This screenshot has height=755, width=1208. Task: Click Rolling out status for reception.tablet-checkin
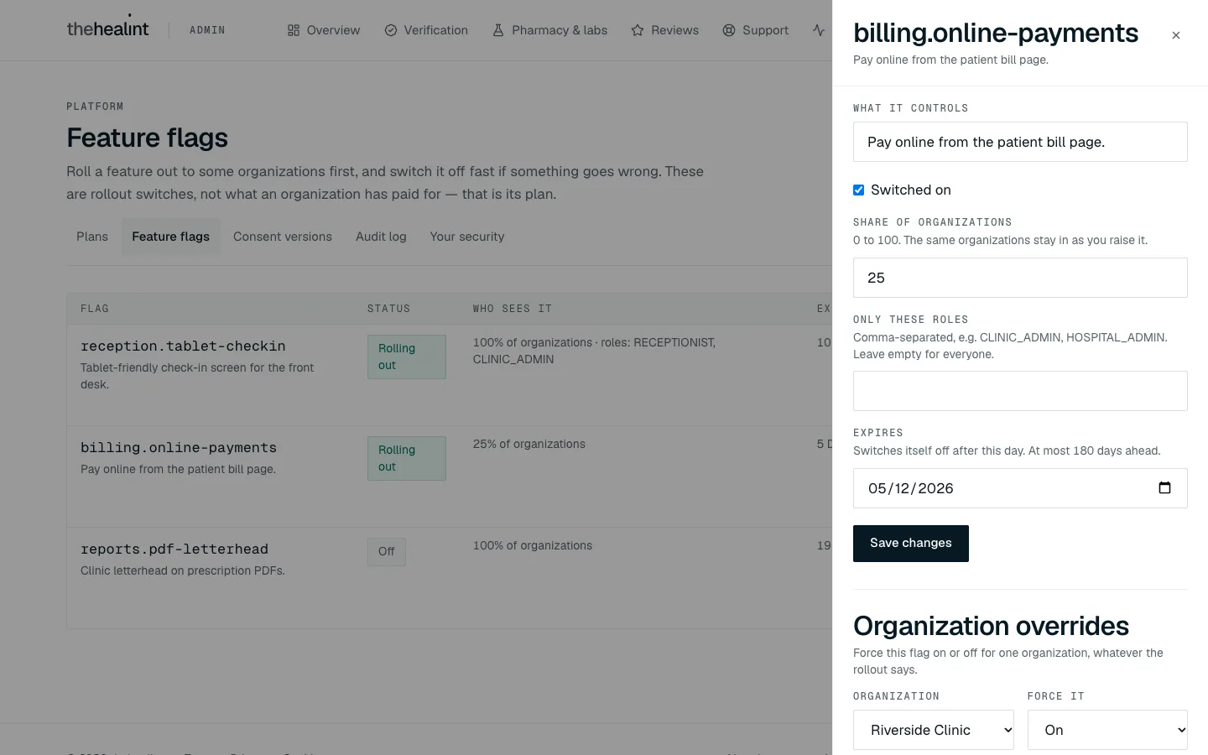pyautogui.click(x=407, y=357)
